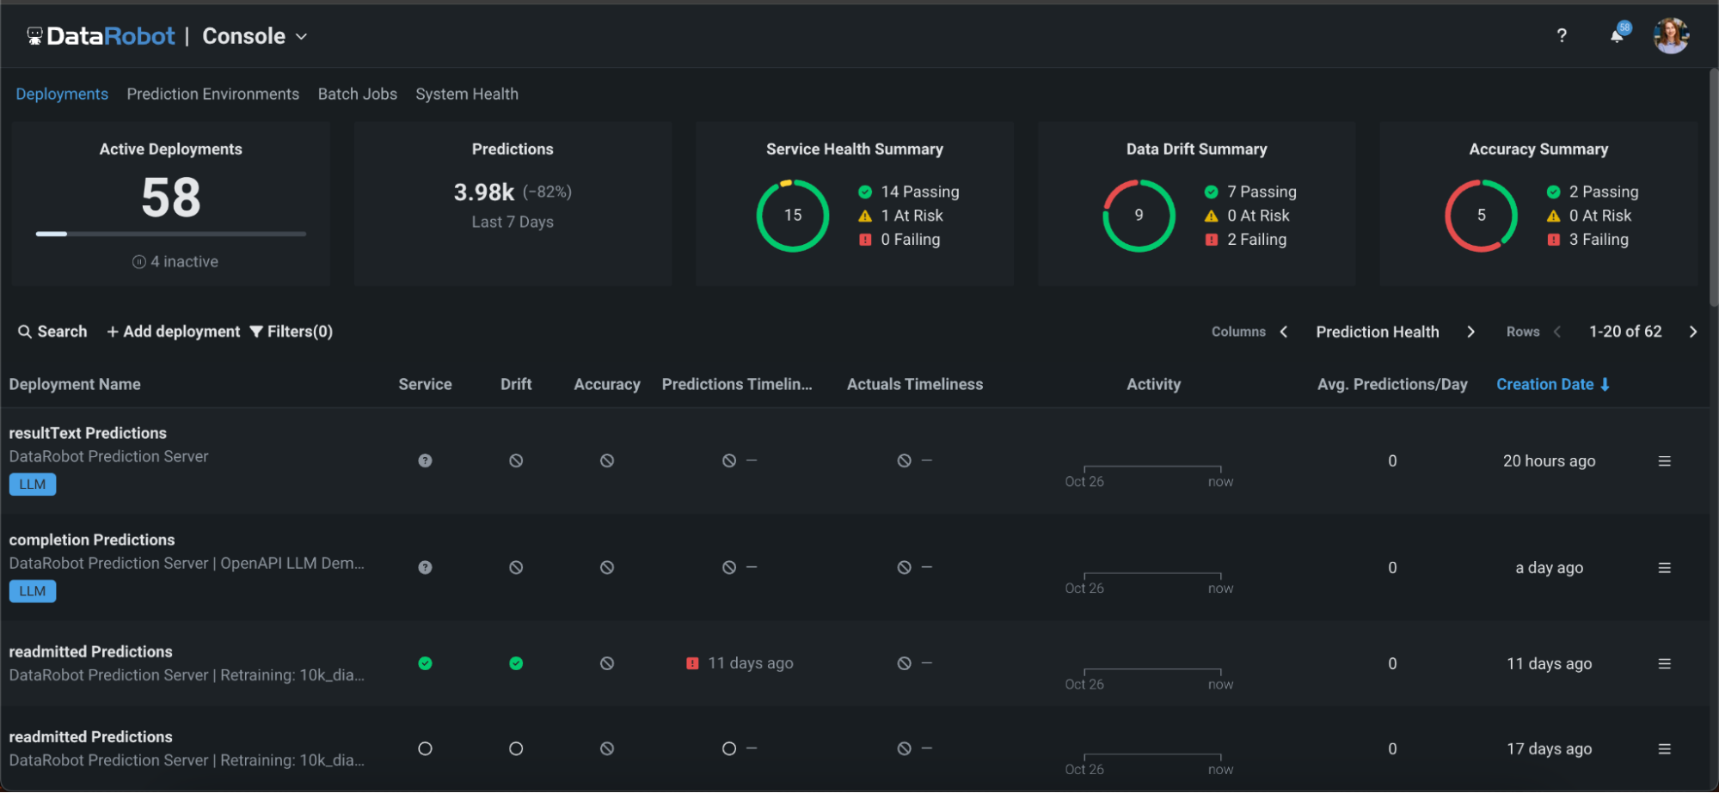Click the next page arrow for rows 1-20
1719x793 pixels.
[x=1693, y=332]
